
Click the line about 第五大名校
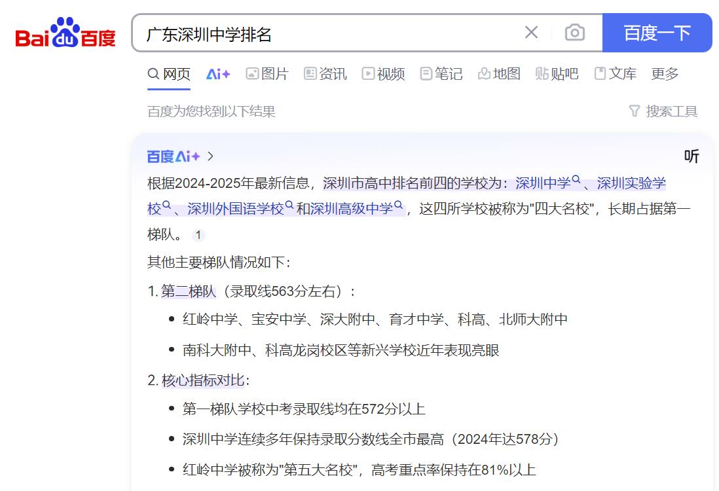(359, 469)
